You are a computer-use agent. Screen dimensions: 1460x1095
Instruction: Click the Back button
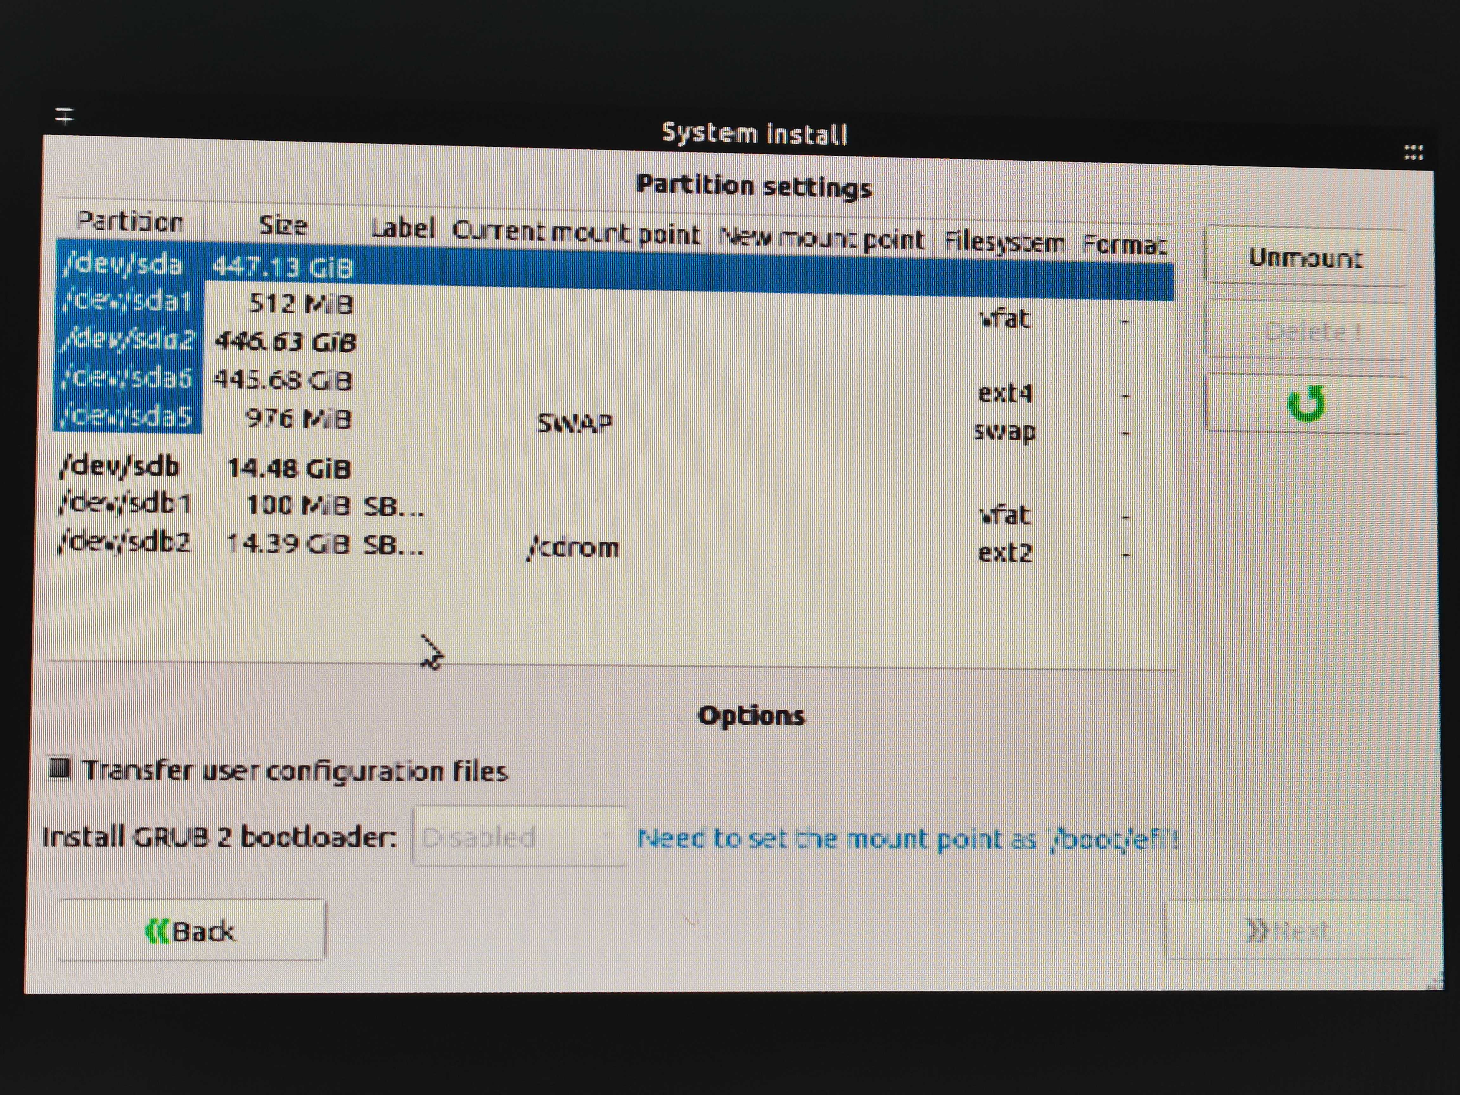pyautogui.click(x=191, y=931)
